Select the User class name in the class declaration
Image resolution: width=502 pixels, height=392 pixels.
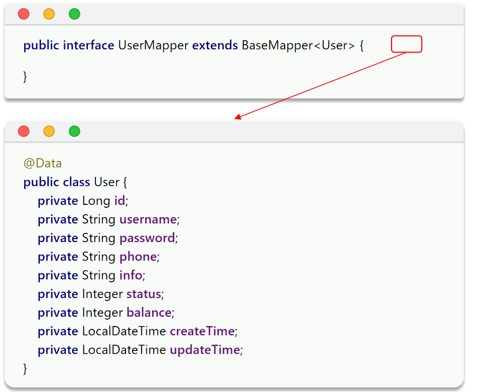click(106, 182)
